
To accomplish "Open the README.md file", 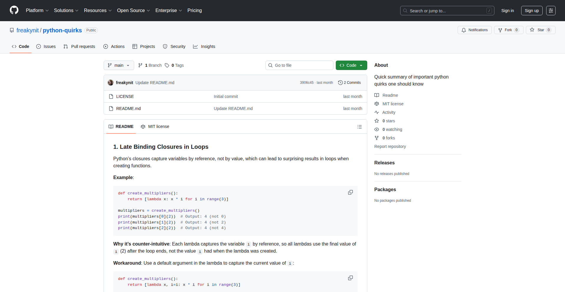I will tap(128, 109).
